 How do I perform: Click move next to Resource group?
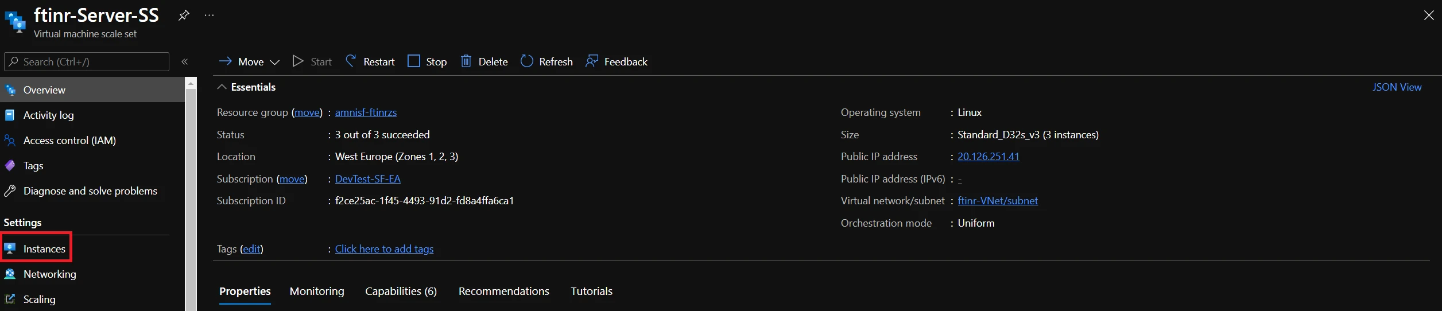[307, 112]
